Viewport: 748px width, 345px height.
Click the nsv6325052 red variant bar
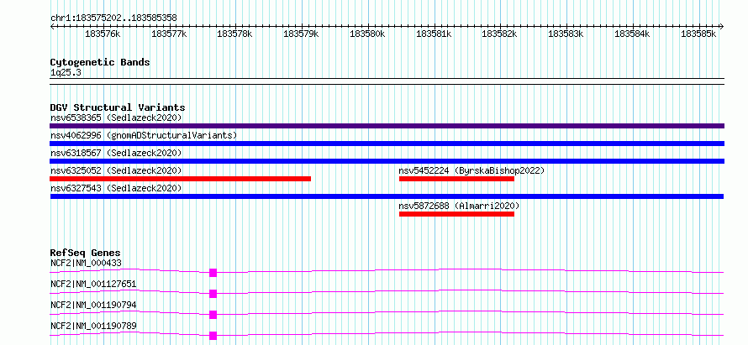click(181, 179)
